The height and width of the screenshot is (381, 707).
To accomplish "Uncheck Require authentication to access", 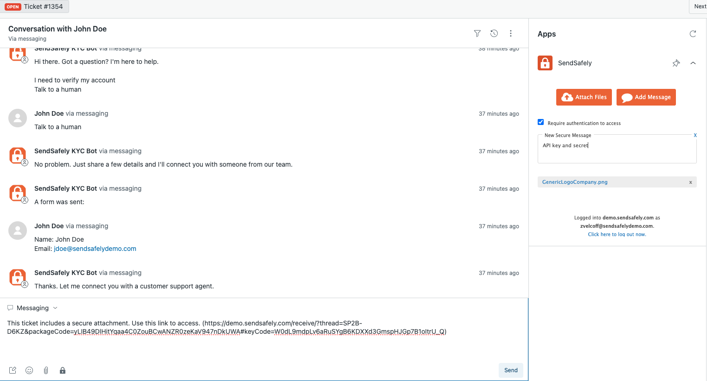I will (541, 122).
